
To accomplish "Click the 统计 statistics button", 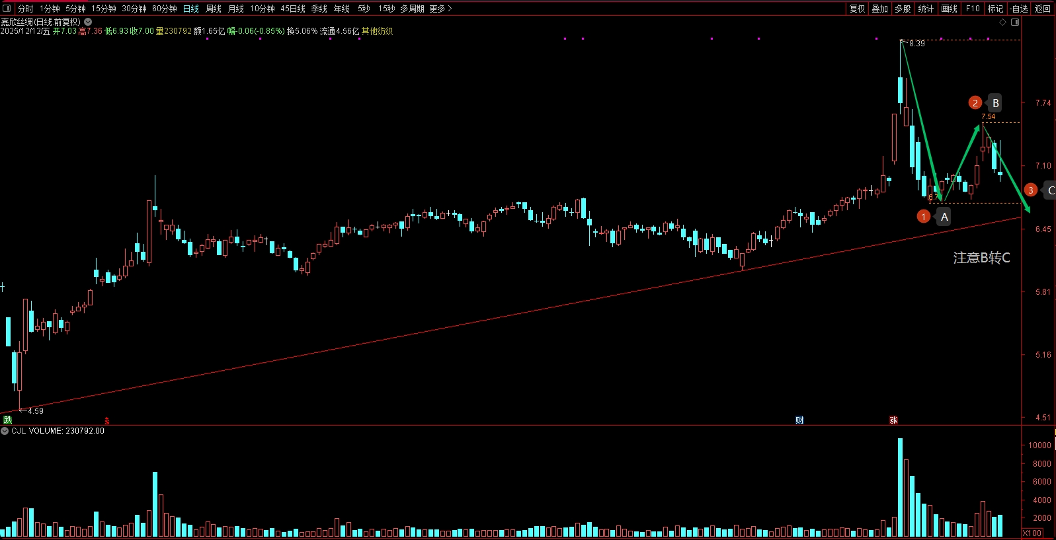I will click(x=926, y=9).
